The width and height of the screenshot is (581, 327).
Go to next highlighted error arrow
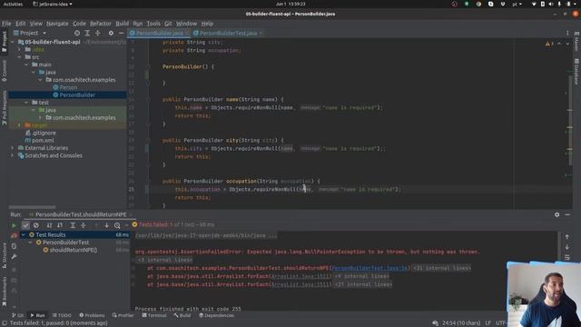[x=567, y=44]
